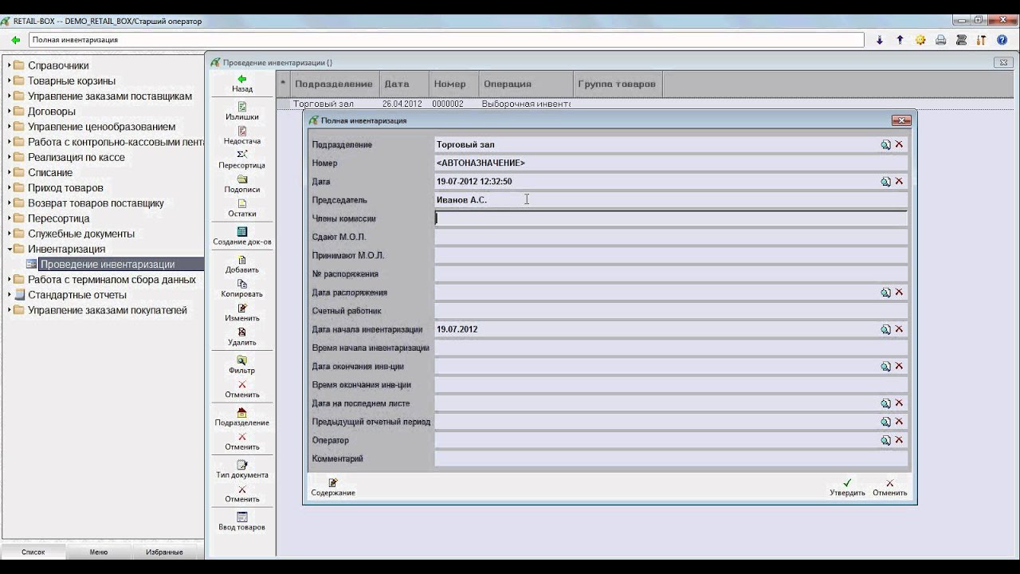
Task: Click the hammer and screwdriver tools icon
Action: point(982,40)
